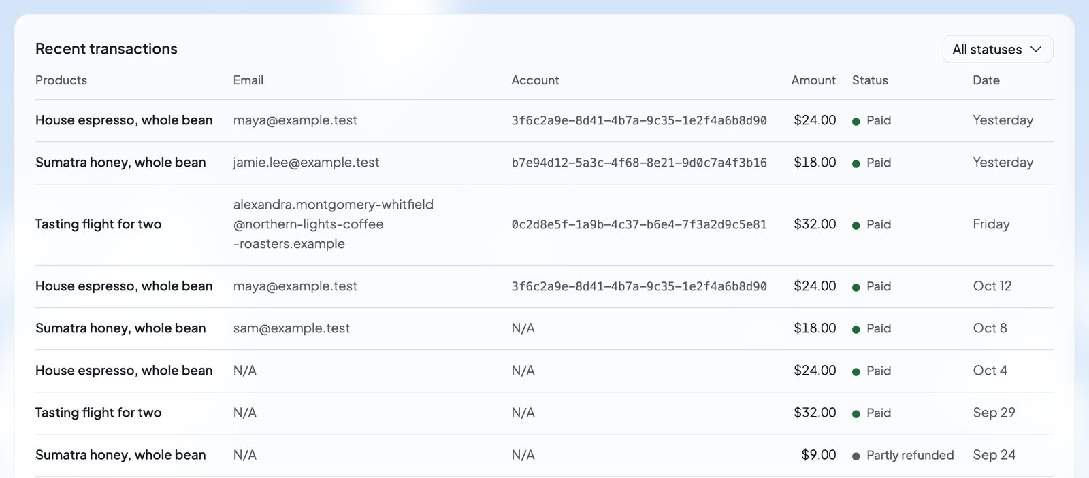Click the Account column header
This screenshot has height=478, width=1089.
coord(535,80)
